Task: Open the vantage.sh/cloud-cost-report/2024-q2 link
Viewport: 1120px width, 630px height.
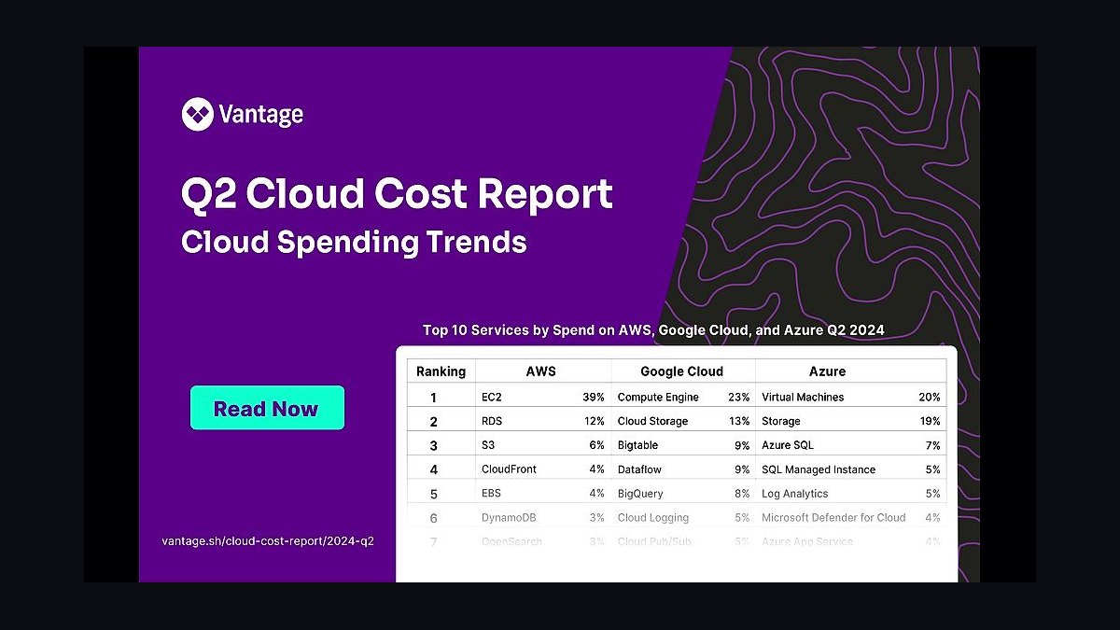Action: click(x=268, y=540)
